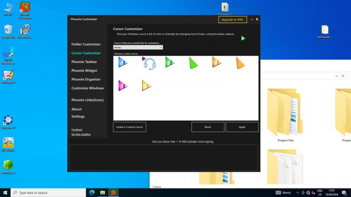This screenshot has height=197, width=351.
Task: Open the network icon in tray
Action: pos(308,193)
